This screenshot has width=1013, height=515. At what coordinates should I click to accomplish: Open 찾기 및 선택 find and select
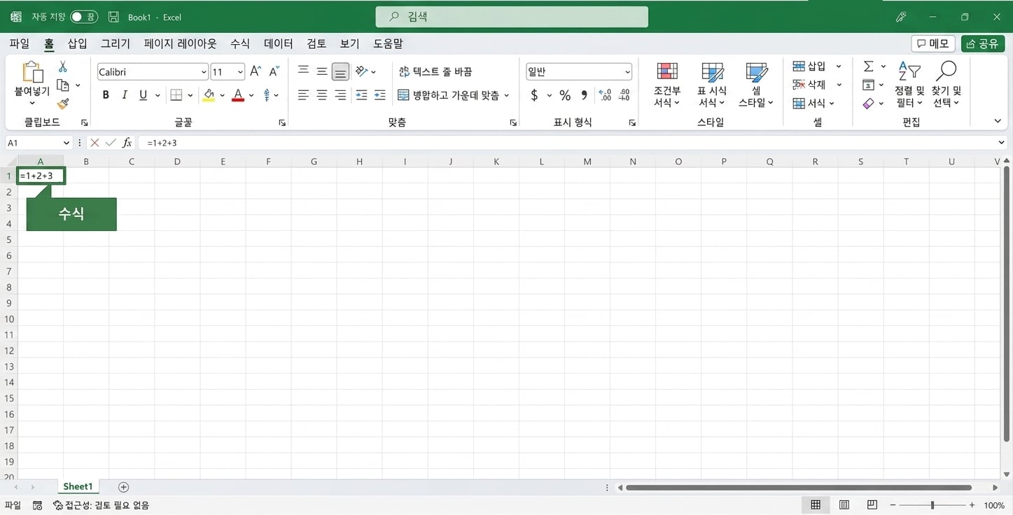click(946, 85)
